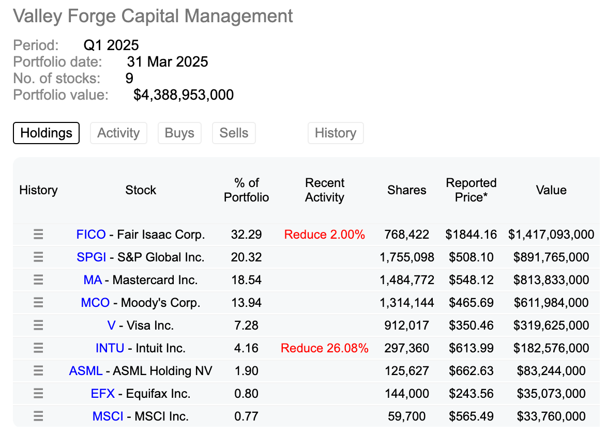
Task: Select the $565.49 reported price cell
Action: (x=471, y=416)
